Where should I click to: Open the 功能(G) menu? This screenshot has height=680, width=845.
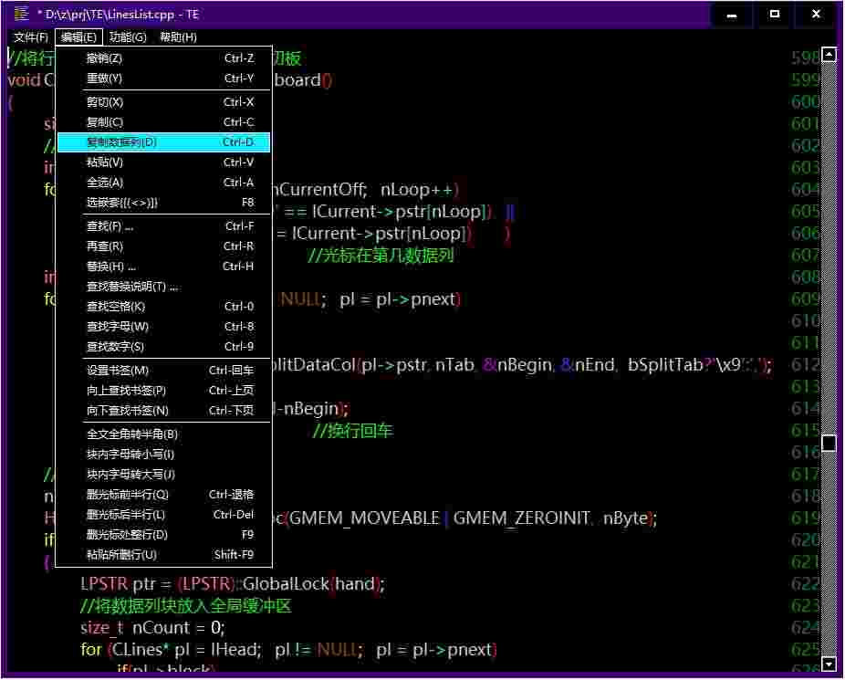[x=126, y=37]
